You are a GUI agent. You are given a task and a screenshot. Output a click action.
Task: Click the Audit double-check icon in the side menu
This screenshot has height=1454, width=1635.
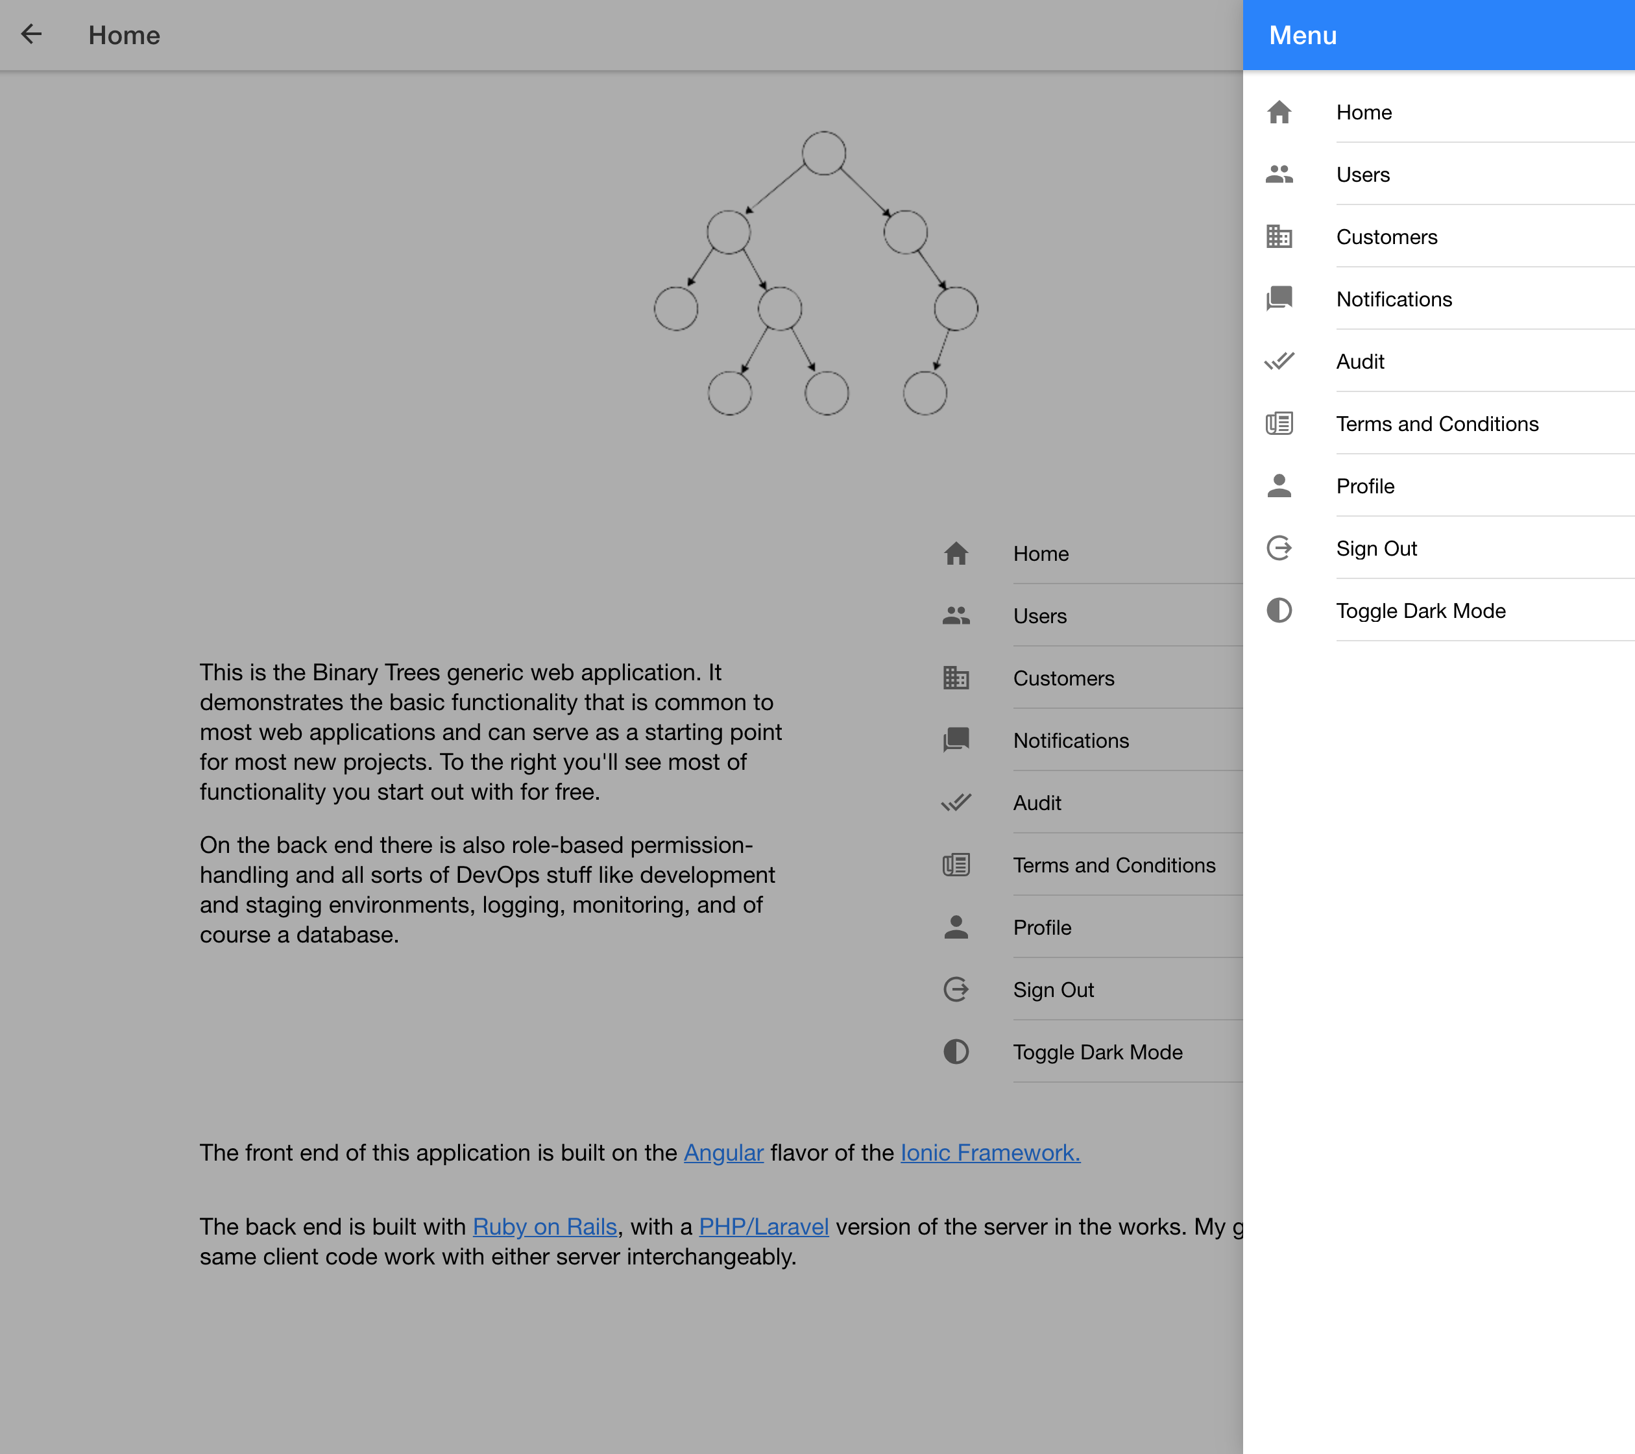(x=1279, y=361)
